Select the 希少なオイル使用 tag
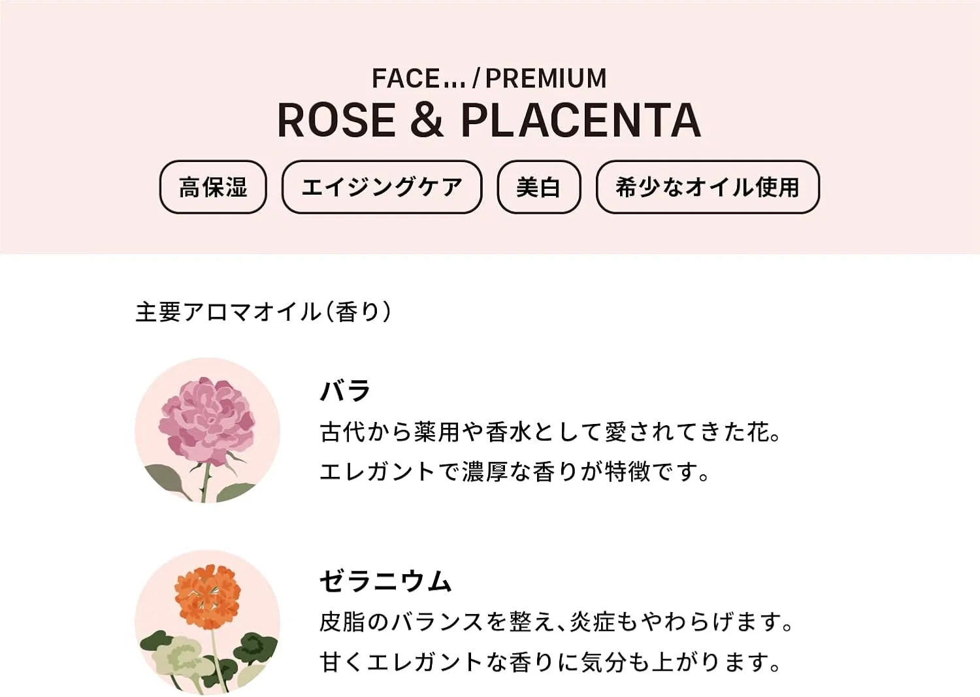The image size is (980, 697). [x=708, y=187]
